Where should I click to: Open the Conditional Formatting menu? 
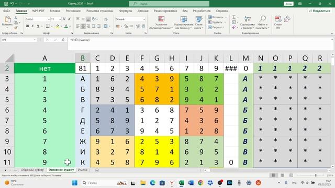161,22
